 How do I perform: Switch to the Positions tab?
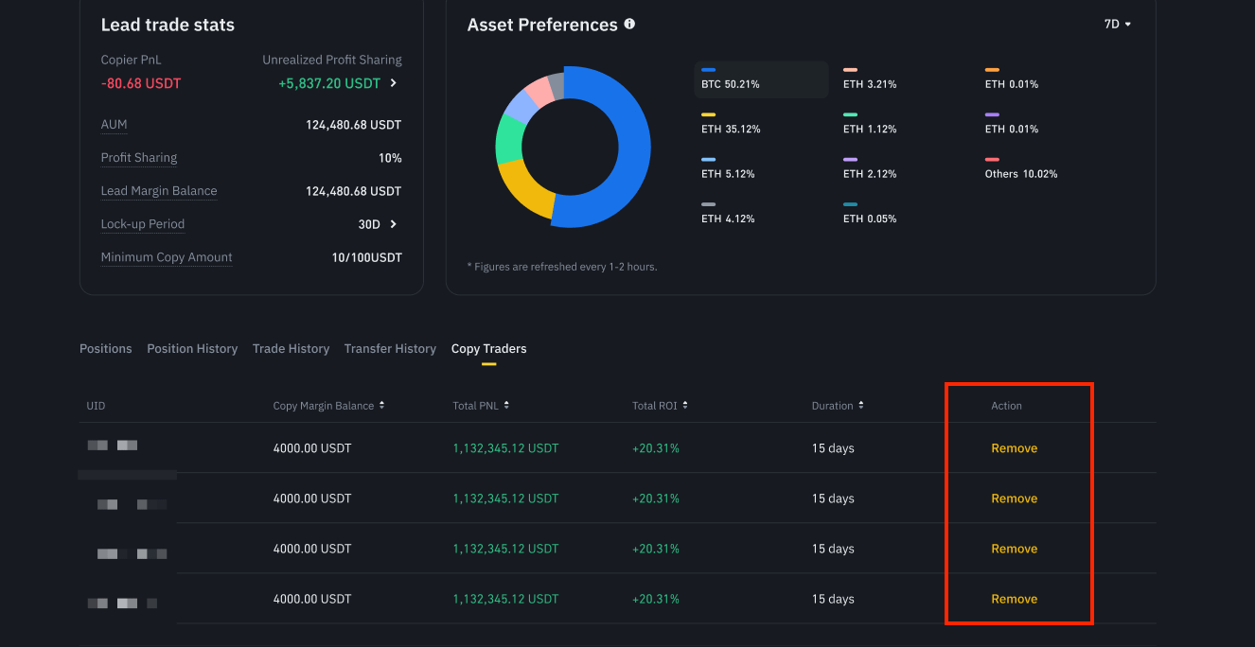[x=106, y=349]
